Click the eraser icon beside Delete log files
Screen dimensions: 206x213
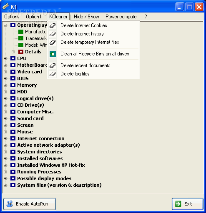53,74
